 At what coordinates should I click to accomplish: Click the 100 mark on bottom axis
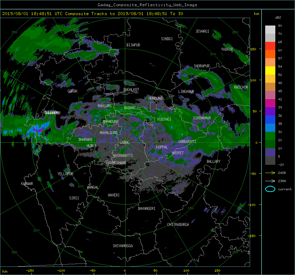point(186,270)
